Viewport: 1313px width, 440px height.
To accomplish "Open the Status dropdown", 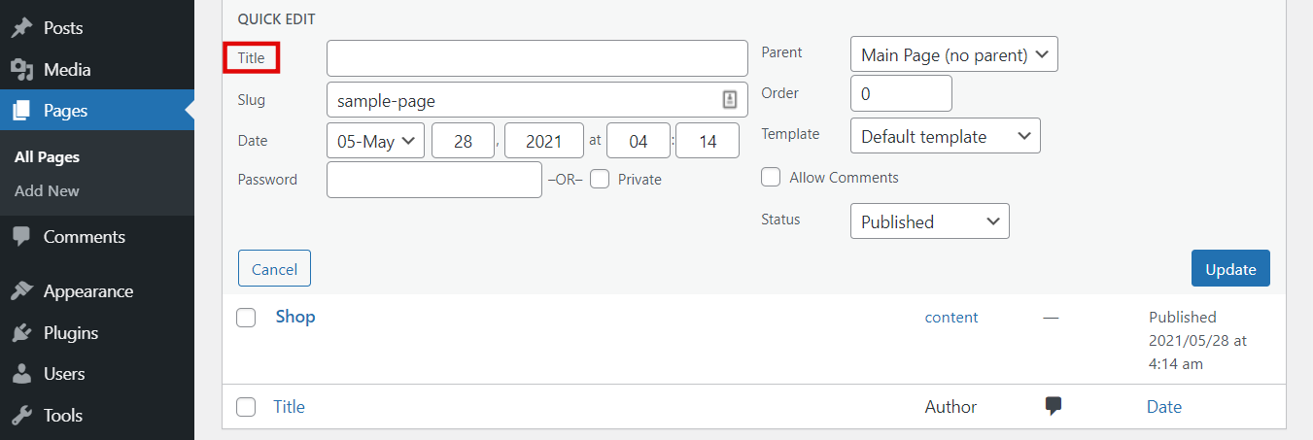I will 929,221.
